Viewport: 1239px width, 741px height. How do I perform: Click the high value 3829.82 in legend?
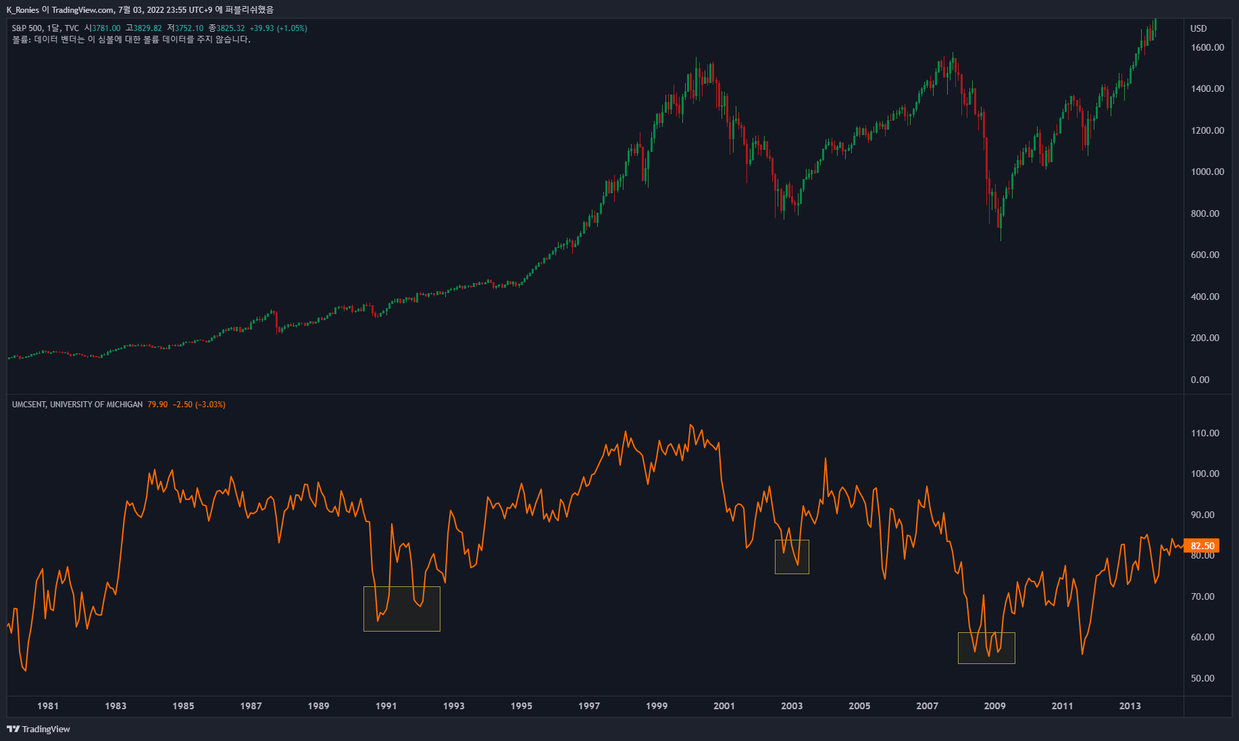coord(147,28)
